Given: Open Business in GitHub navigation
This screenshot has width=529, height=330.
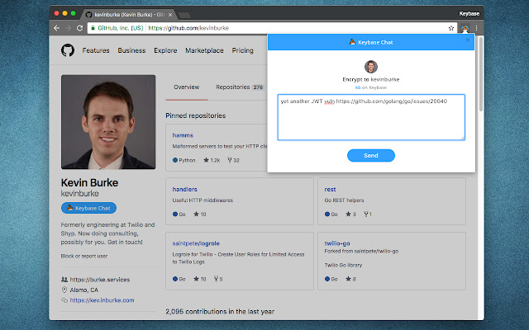Looking at the screenshot, I should click(131, 50).
